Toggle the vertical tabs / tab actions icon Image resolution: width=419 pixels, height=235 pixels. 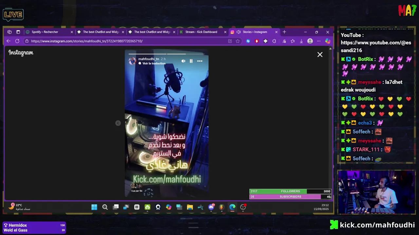pyautogui.click(x=18, y=32)
